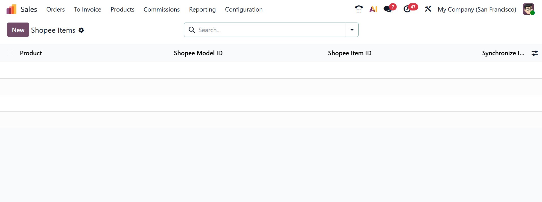Open the company switcher My Company
Screen dimensions: 542x202
477,9
